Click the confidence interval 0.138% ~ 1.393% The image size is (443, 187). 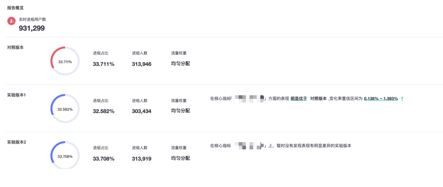click(x=381, y=99)
